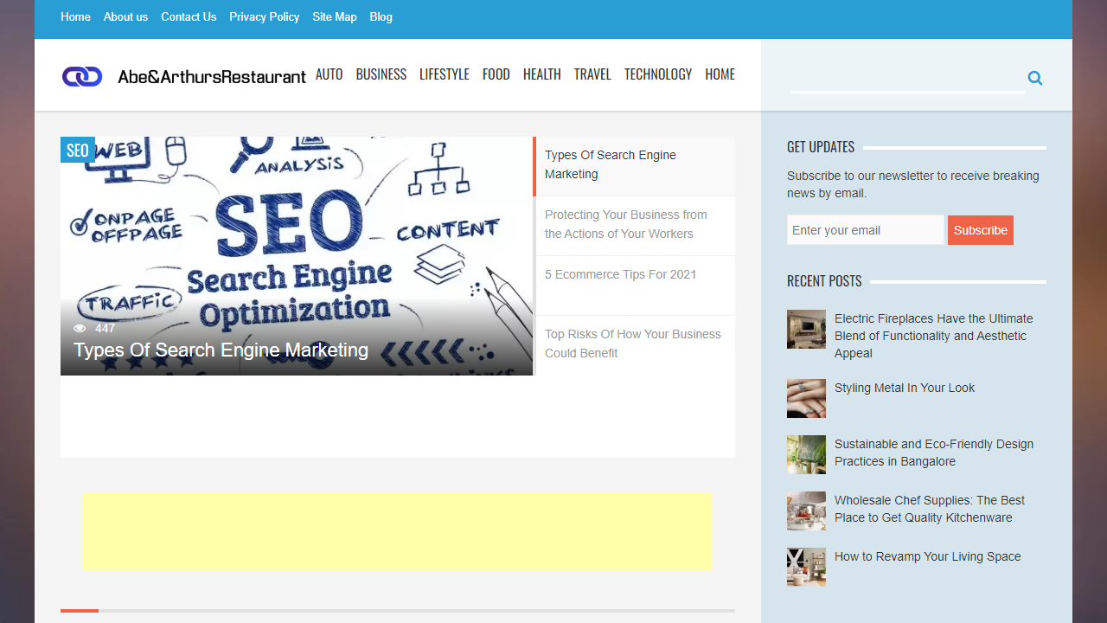The image size is (1107, 623).
Task: Click the search magnifier icon
Action: point(1034,79)
